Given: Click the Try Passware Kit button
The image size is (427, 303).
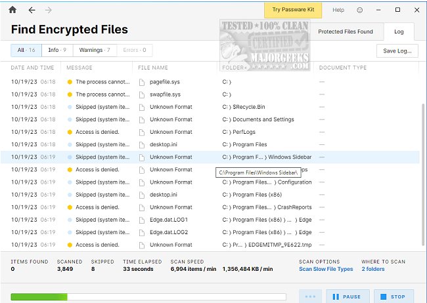Looking at the screenshot, I should click(293, 10).
